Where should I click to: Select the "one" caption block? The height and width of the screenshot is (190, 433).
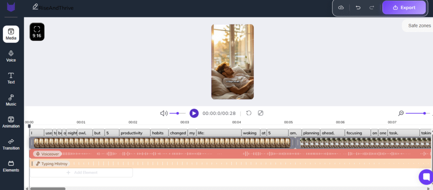pyautogui.click(x=383, y=133)
